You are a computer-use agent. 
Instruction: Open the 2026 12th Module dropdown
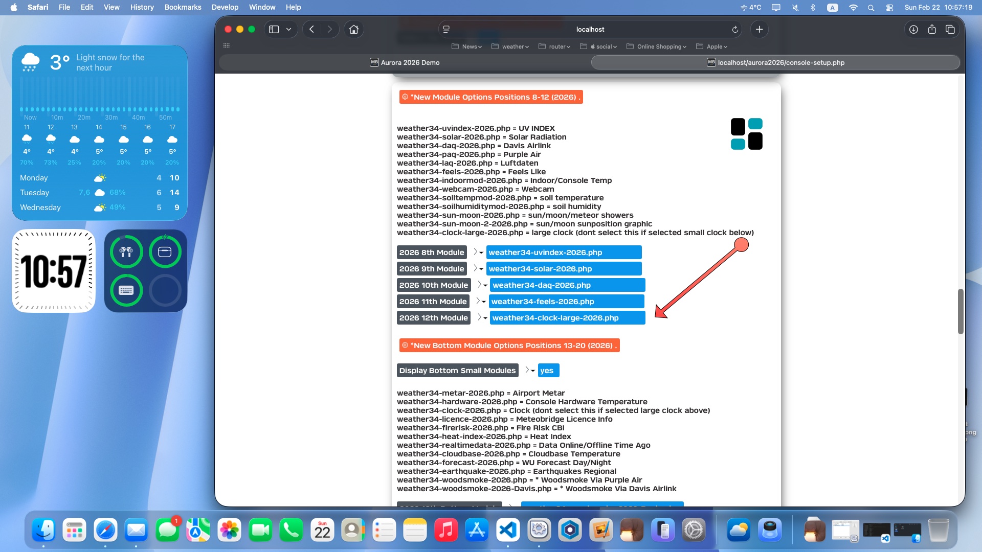[x=567, y=318]
